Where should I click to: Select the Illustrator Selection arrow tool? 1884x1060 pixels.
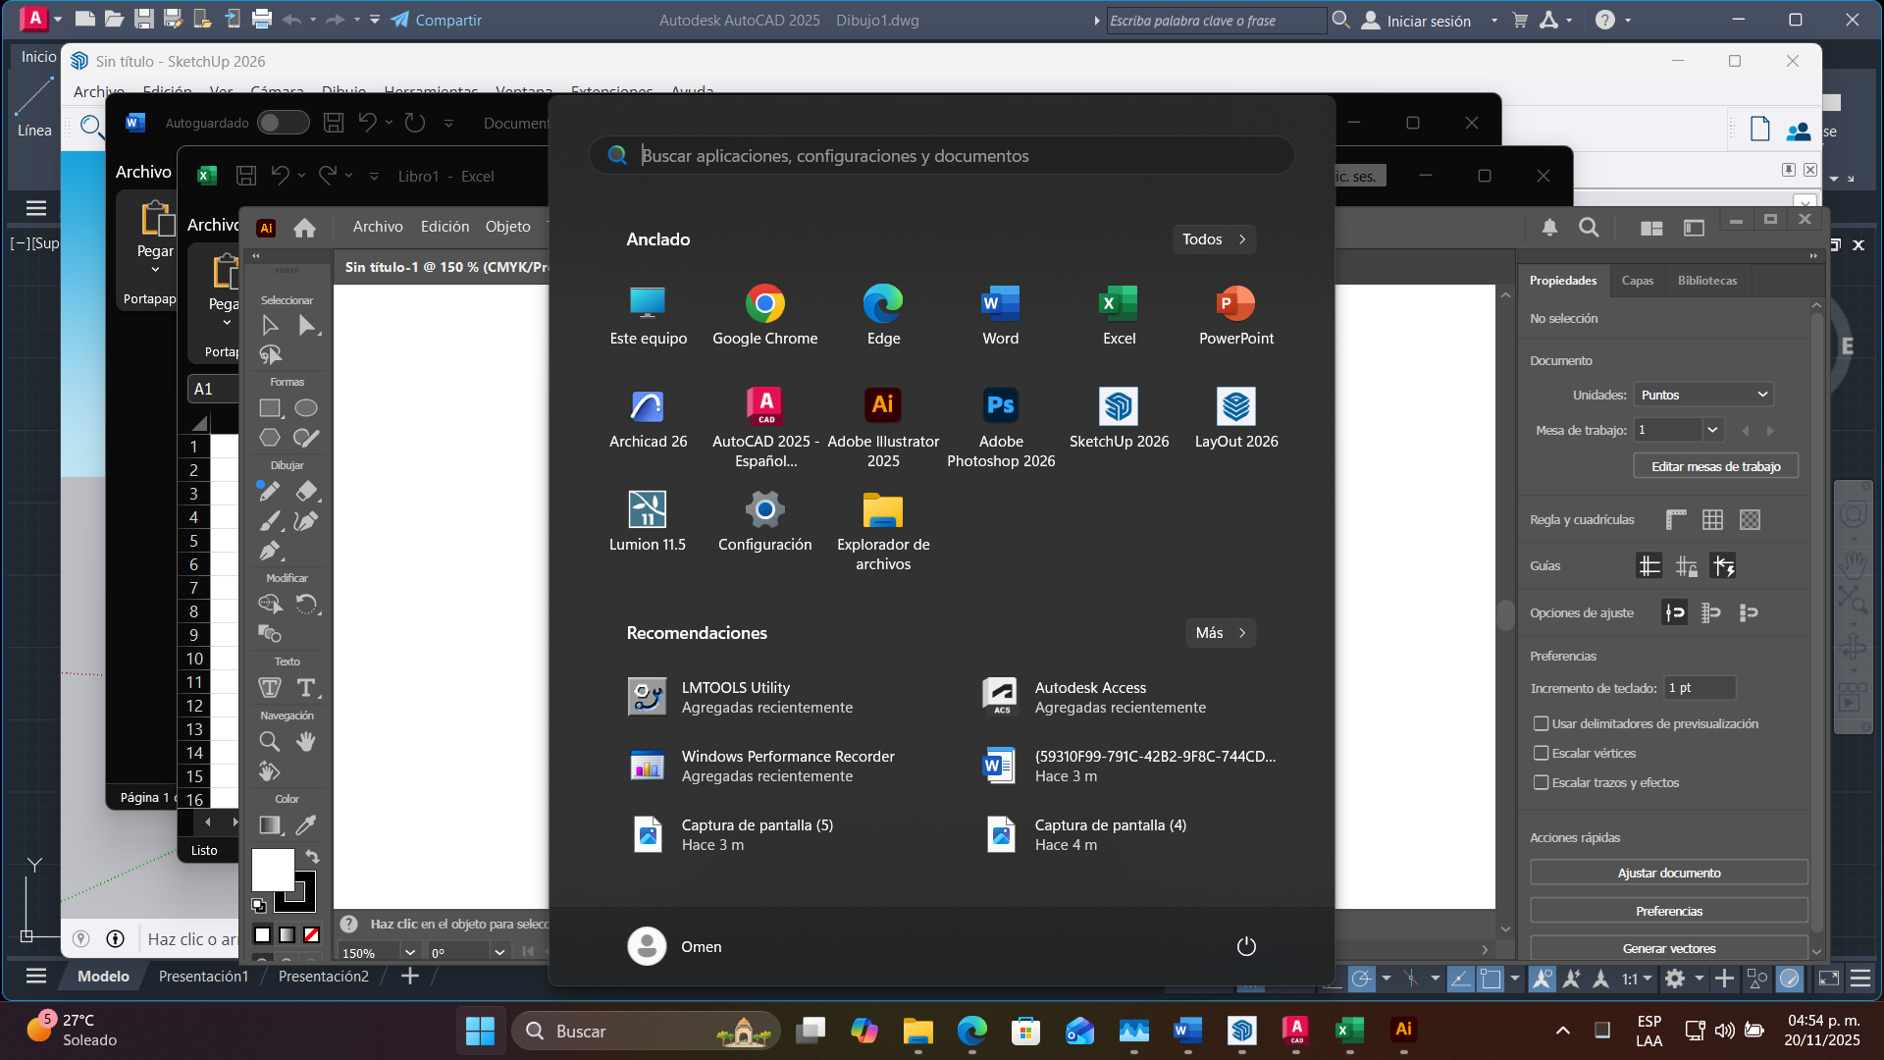click(270, 325)
